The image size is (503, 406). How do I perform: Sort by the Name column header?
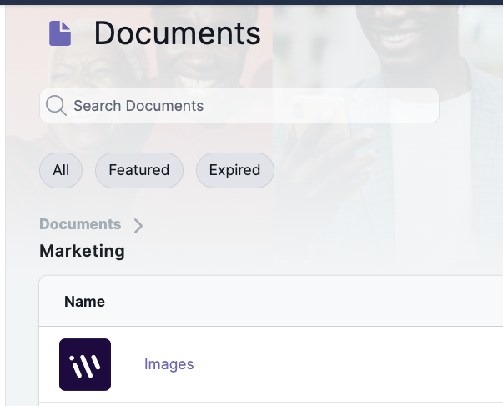[84, 302]
